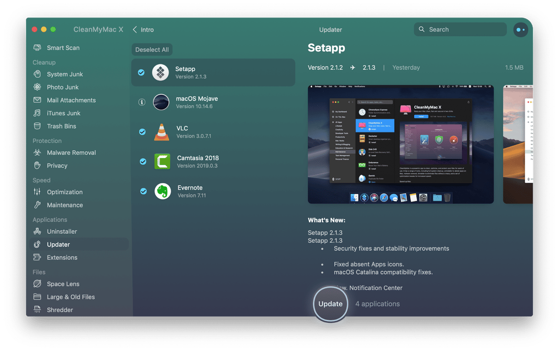Click the assistant dots icon top right
The image size is (559, 349).
(x=520, y=30)
